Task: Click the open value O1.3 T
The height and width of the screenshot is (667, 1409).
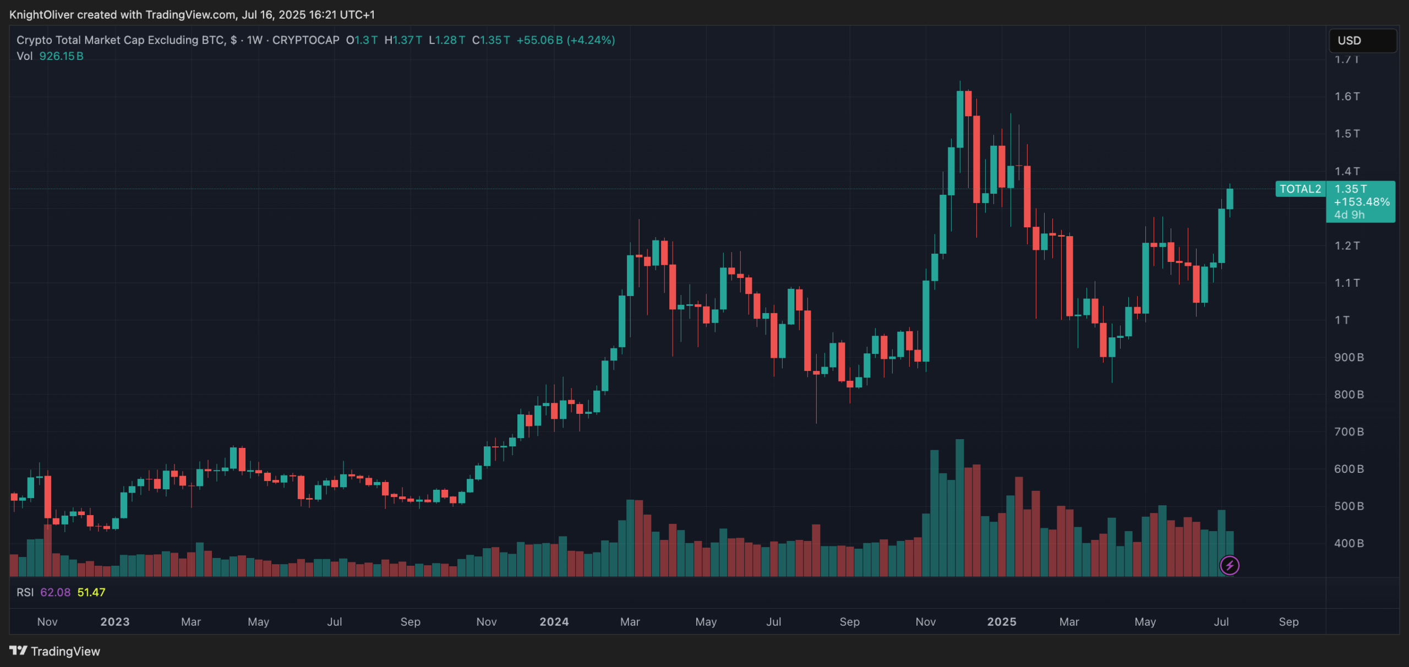Action: 362,40
